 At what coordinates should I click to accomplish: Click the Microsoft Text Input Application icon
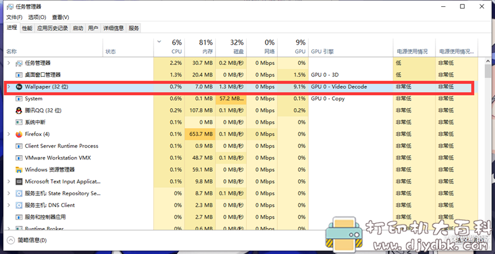pyautogui.click(x=19, y=182)
